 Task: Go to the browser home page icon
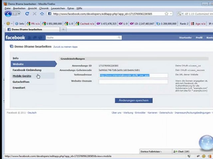click(x=42, y=14)
